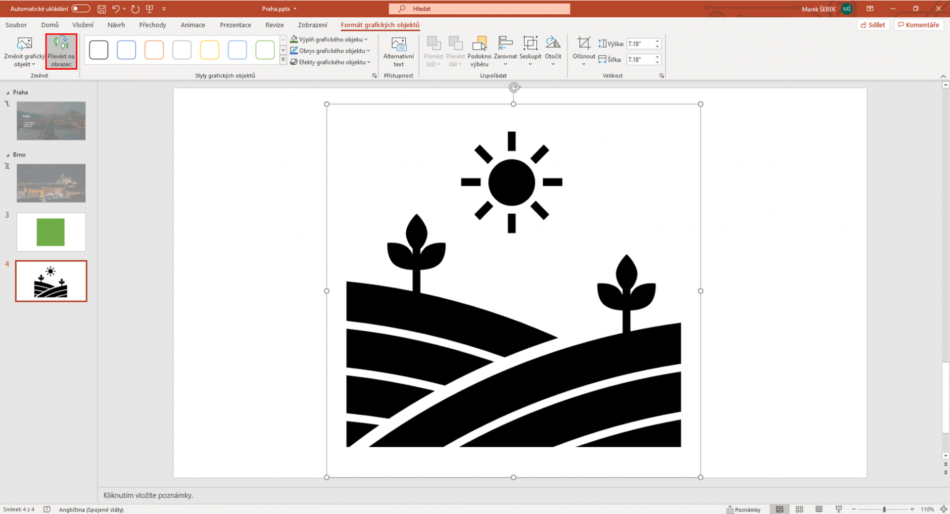Image resolution: width=950 pixels, height=514 pixels.
Task: Open Komentáře
Action: (x=919, y=24)
